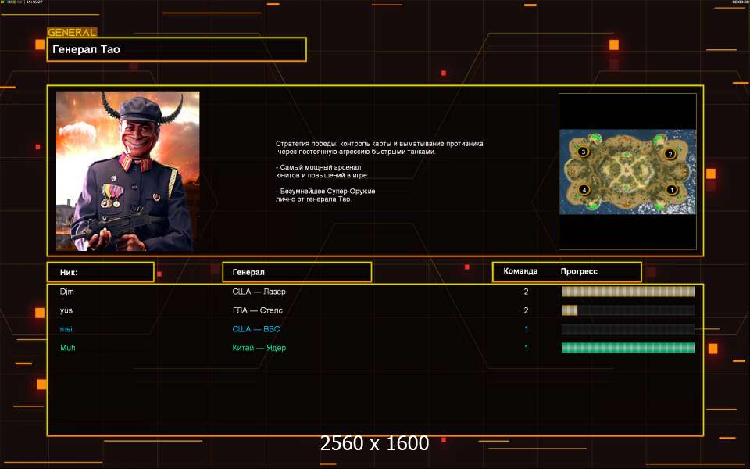This screenshot has height=469, width=750.
Task: Click the island map preview
Action: [x=627, y=171]
